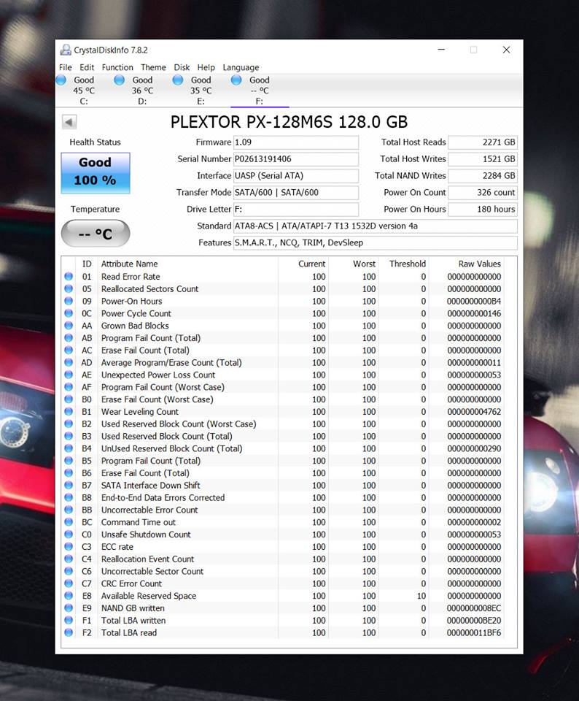Viewport: 579px width, 701px height.
Task: Click status dot of Total LBA read
Action: 69,632
